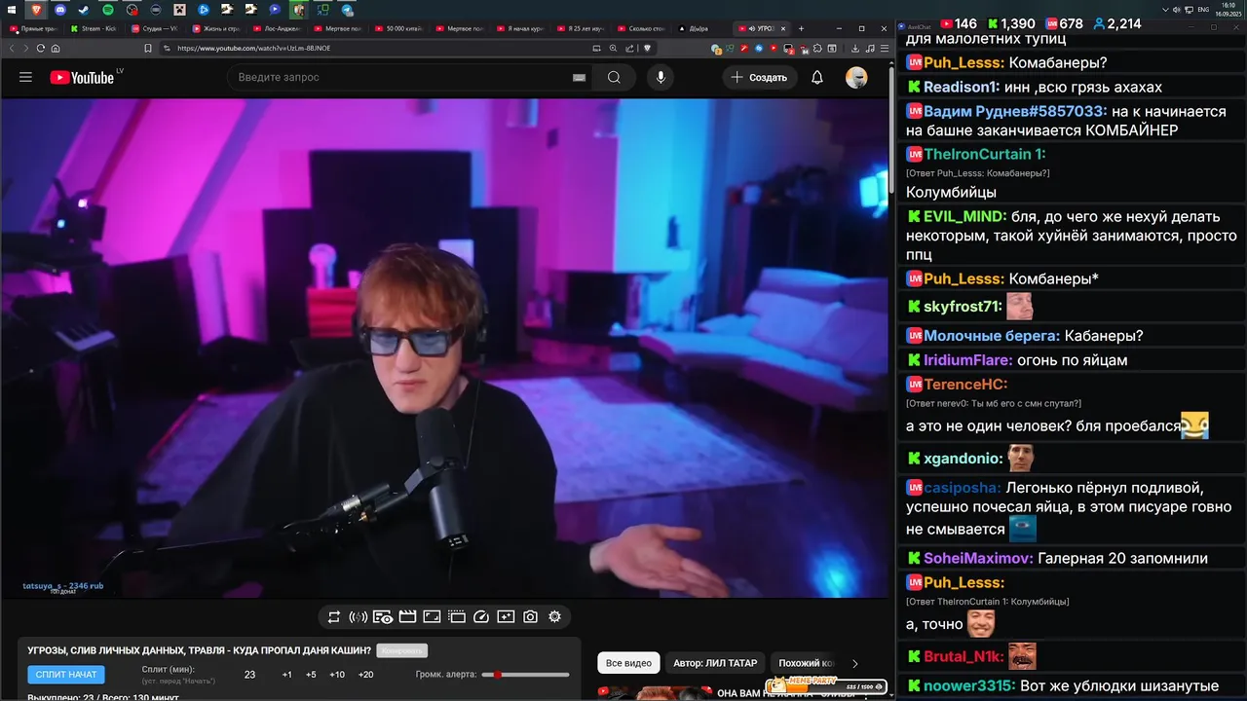The image size is (1247, 701).
Task: Click the СПЛИТ НАЧАТ button
Action: click(x=66, y=675)
